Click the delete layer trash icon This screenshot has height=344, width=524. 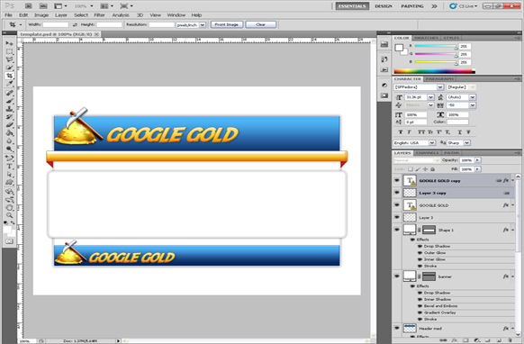point(510,340)
